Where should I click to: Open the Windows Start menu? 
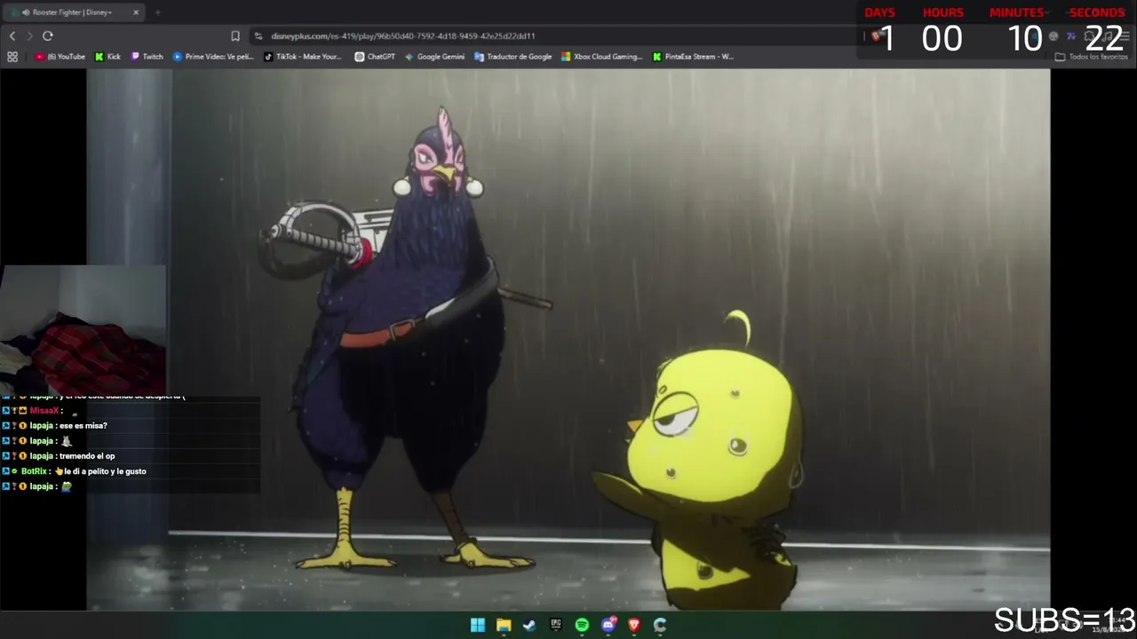pos(478,625)
